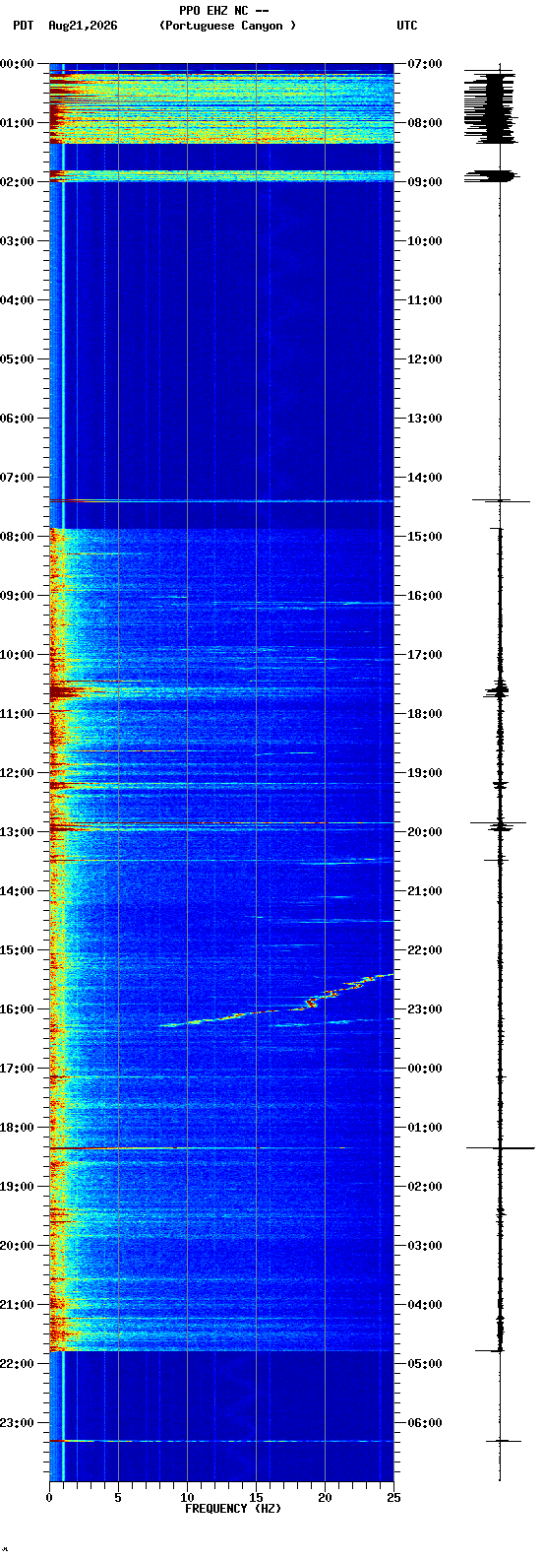Click "12:00" on the right UTC axis
Image resolution: width=543 pixels, height=1560 pixels.
click(x=425, y=358)
